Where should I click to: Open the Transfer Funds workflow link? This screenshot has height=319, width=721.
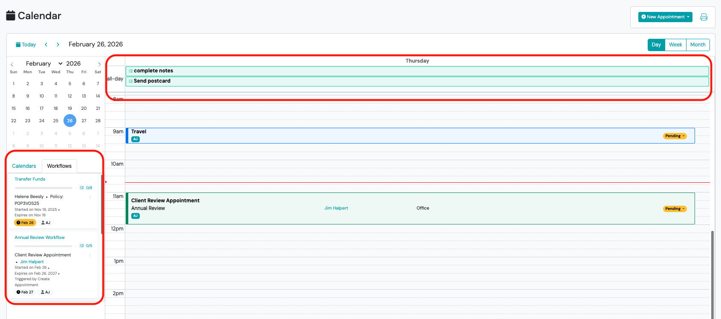pyautogui.click(x=30, y=179)
